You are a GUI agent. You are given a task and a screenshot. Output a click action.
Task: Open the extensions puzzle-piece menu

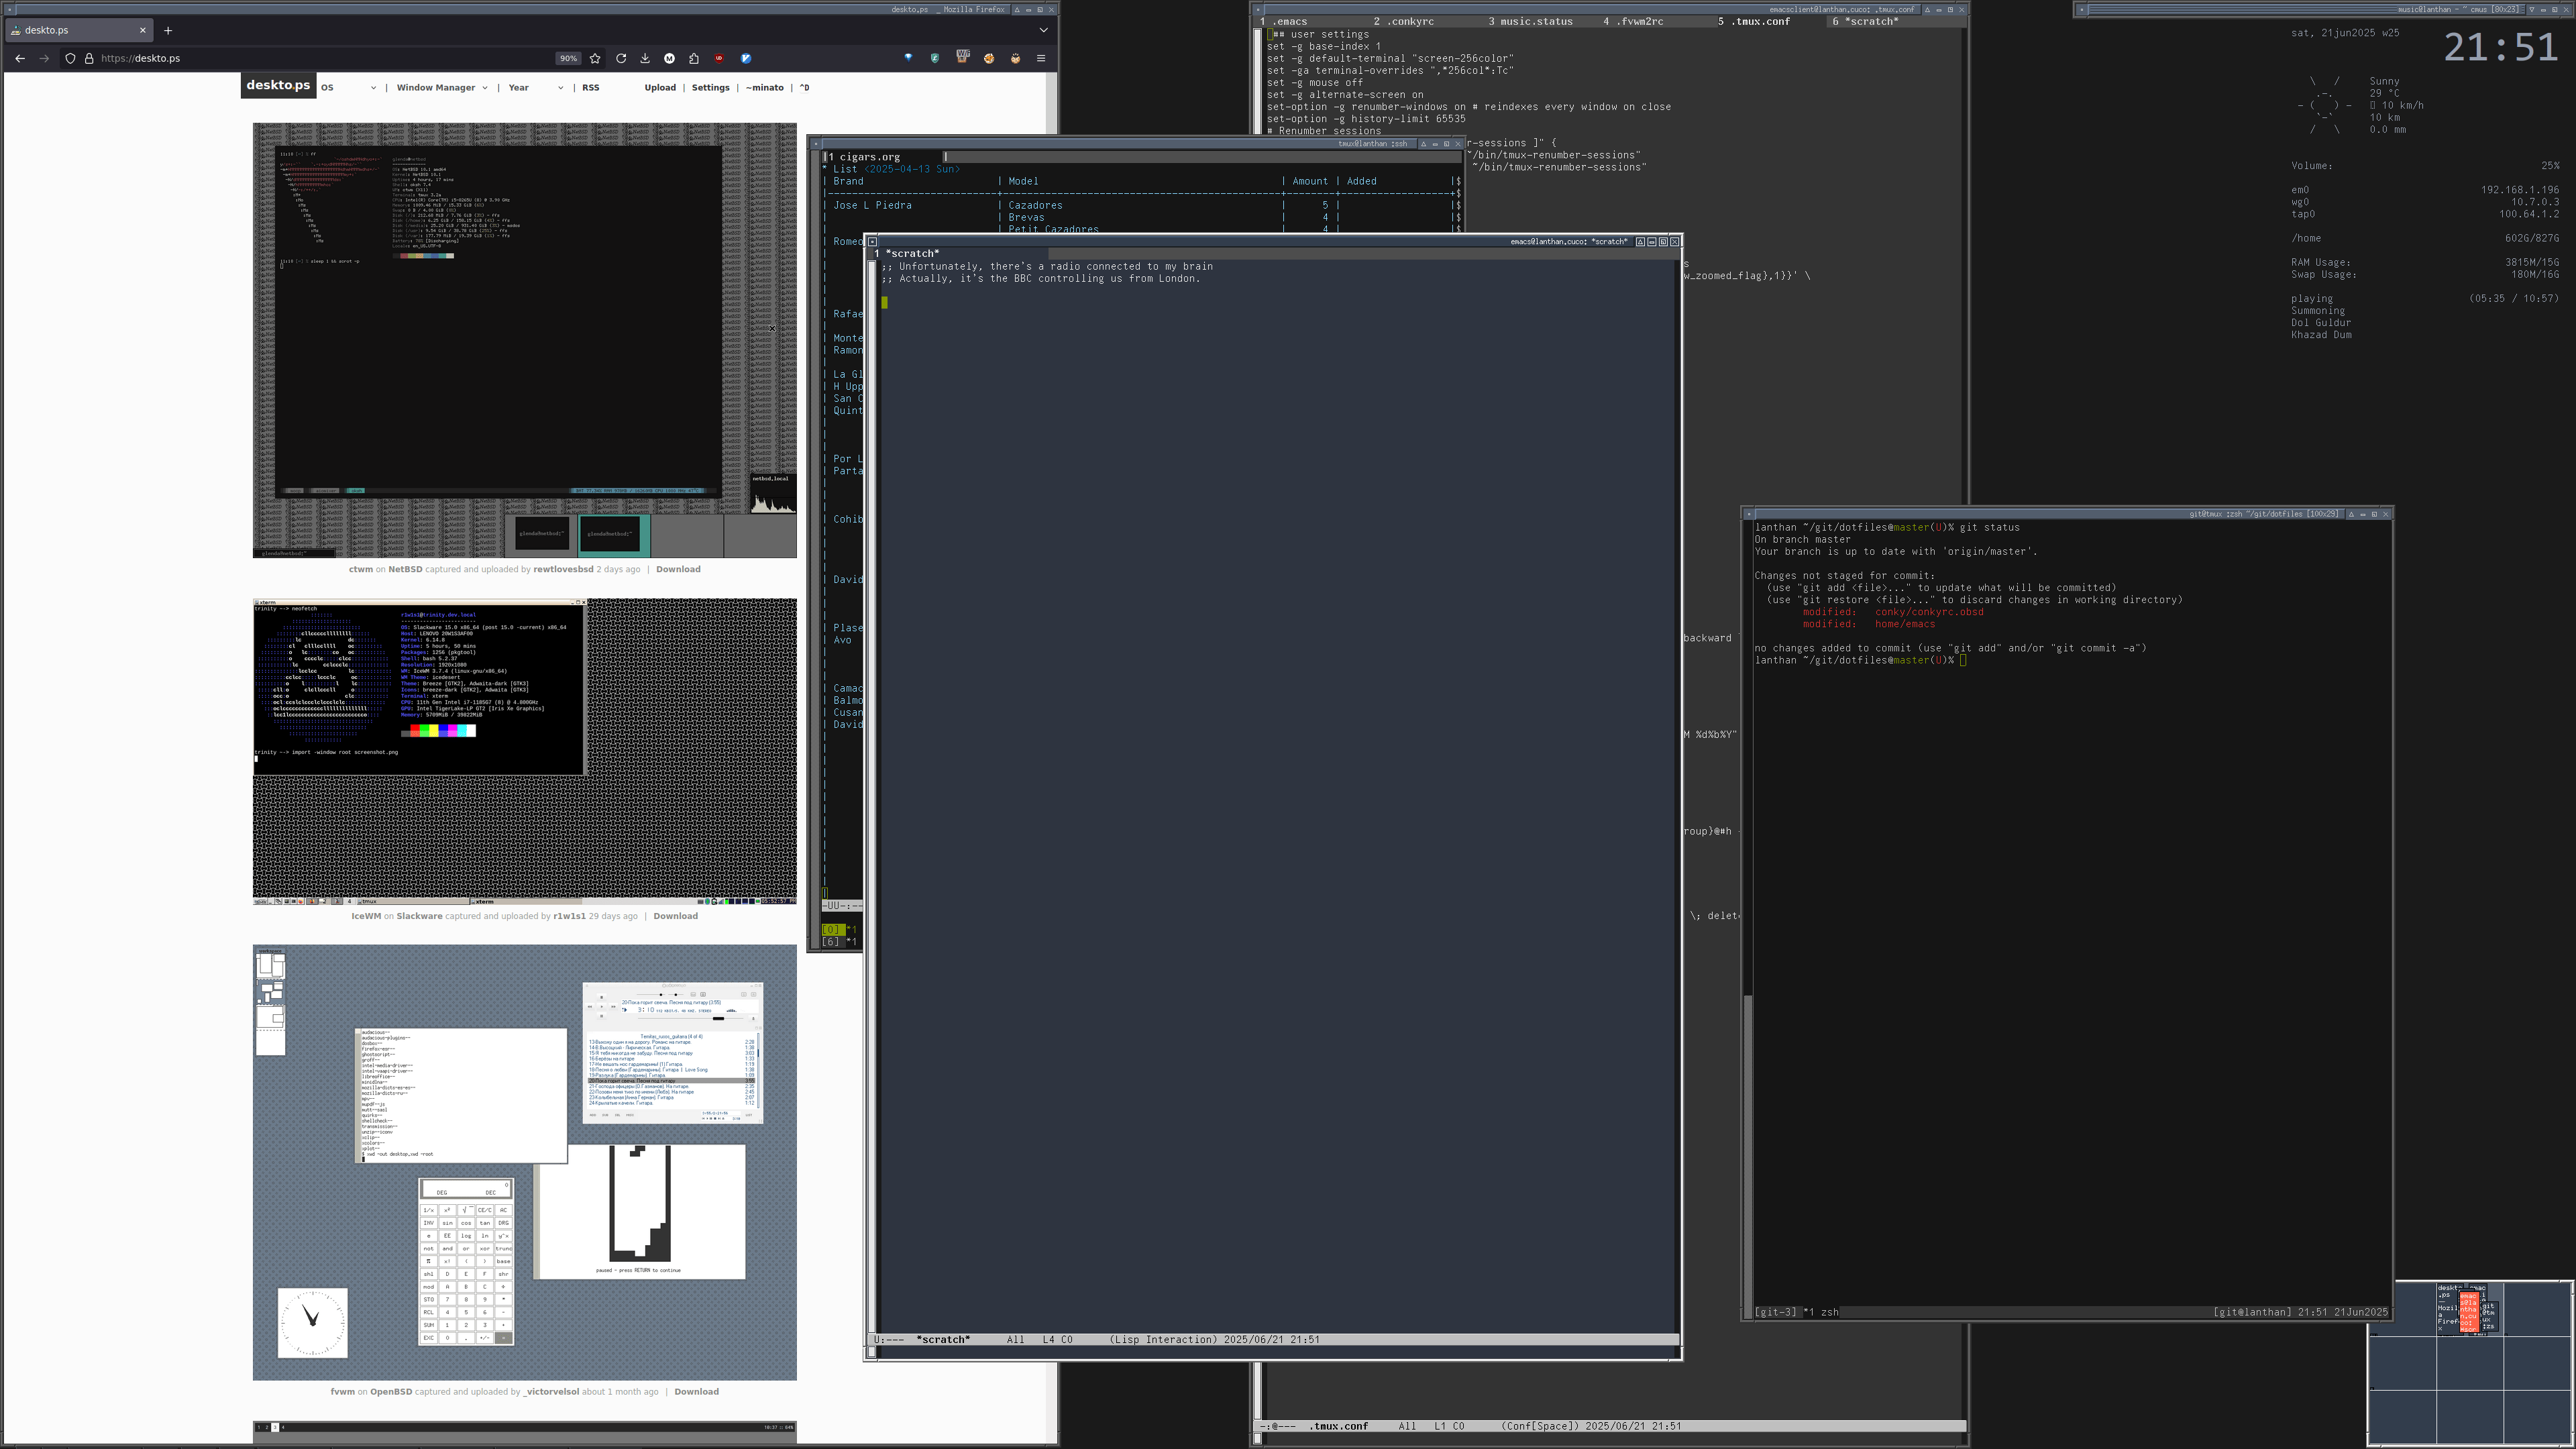click(x=694, y=58)
